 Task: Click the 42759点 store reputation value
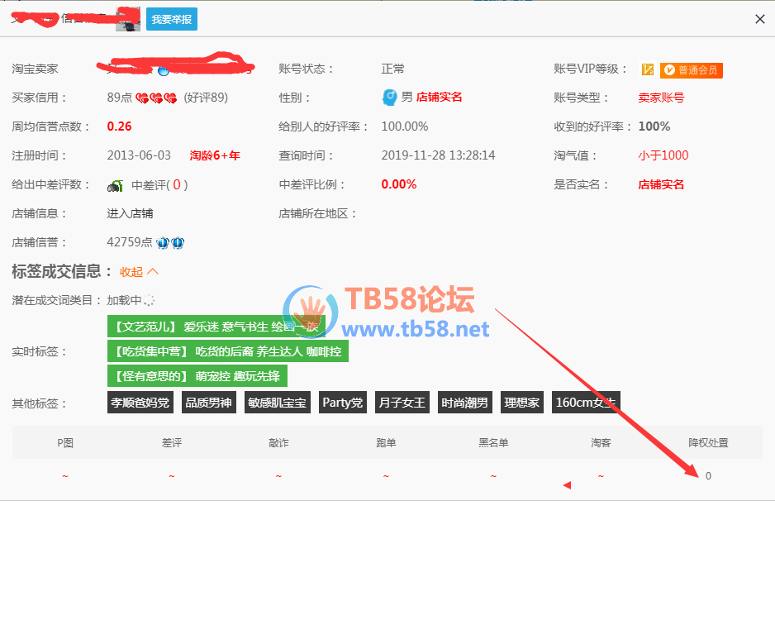[x=130, y=242]
